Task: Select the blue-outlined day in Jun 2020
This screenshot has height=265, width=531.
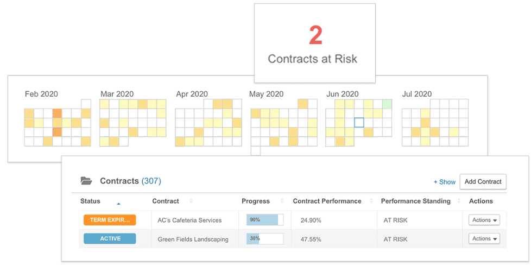Action: (359, 123)
